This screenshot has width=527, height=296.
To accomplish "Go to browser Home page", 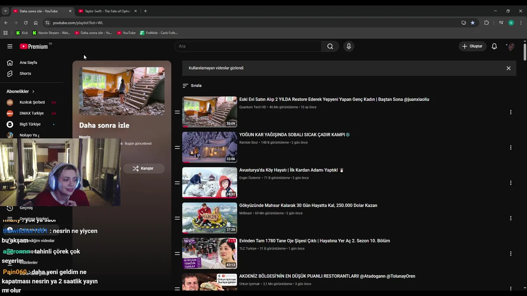I will (35, 23).
